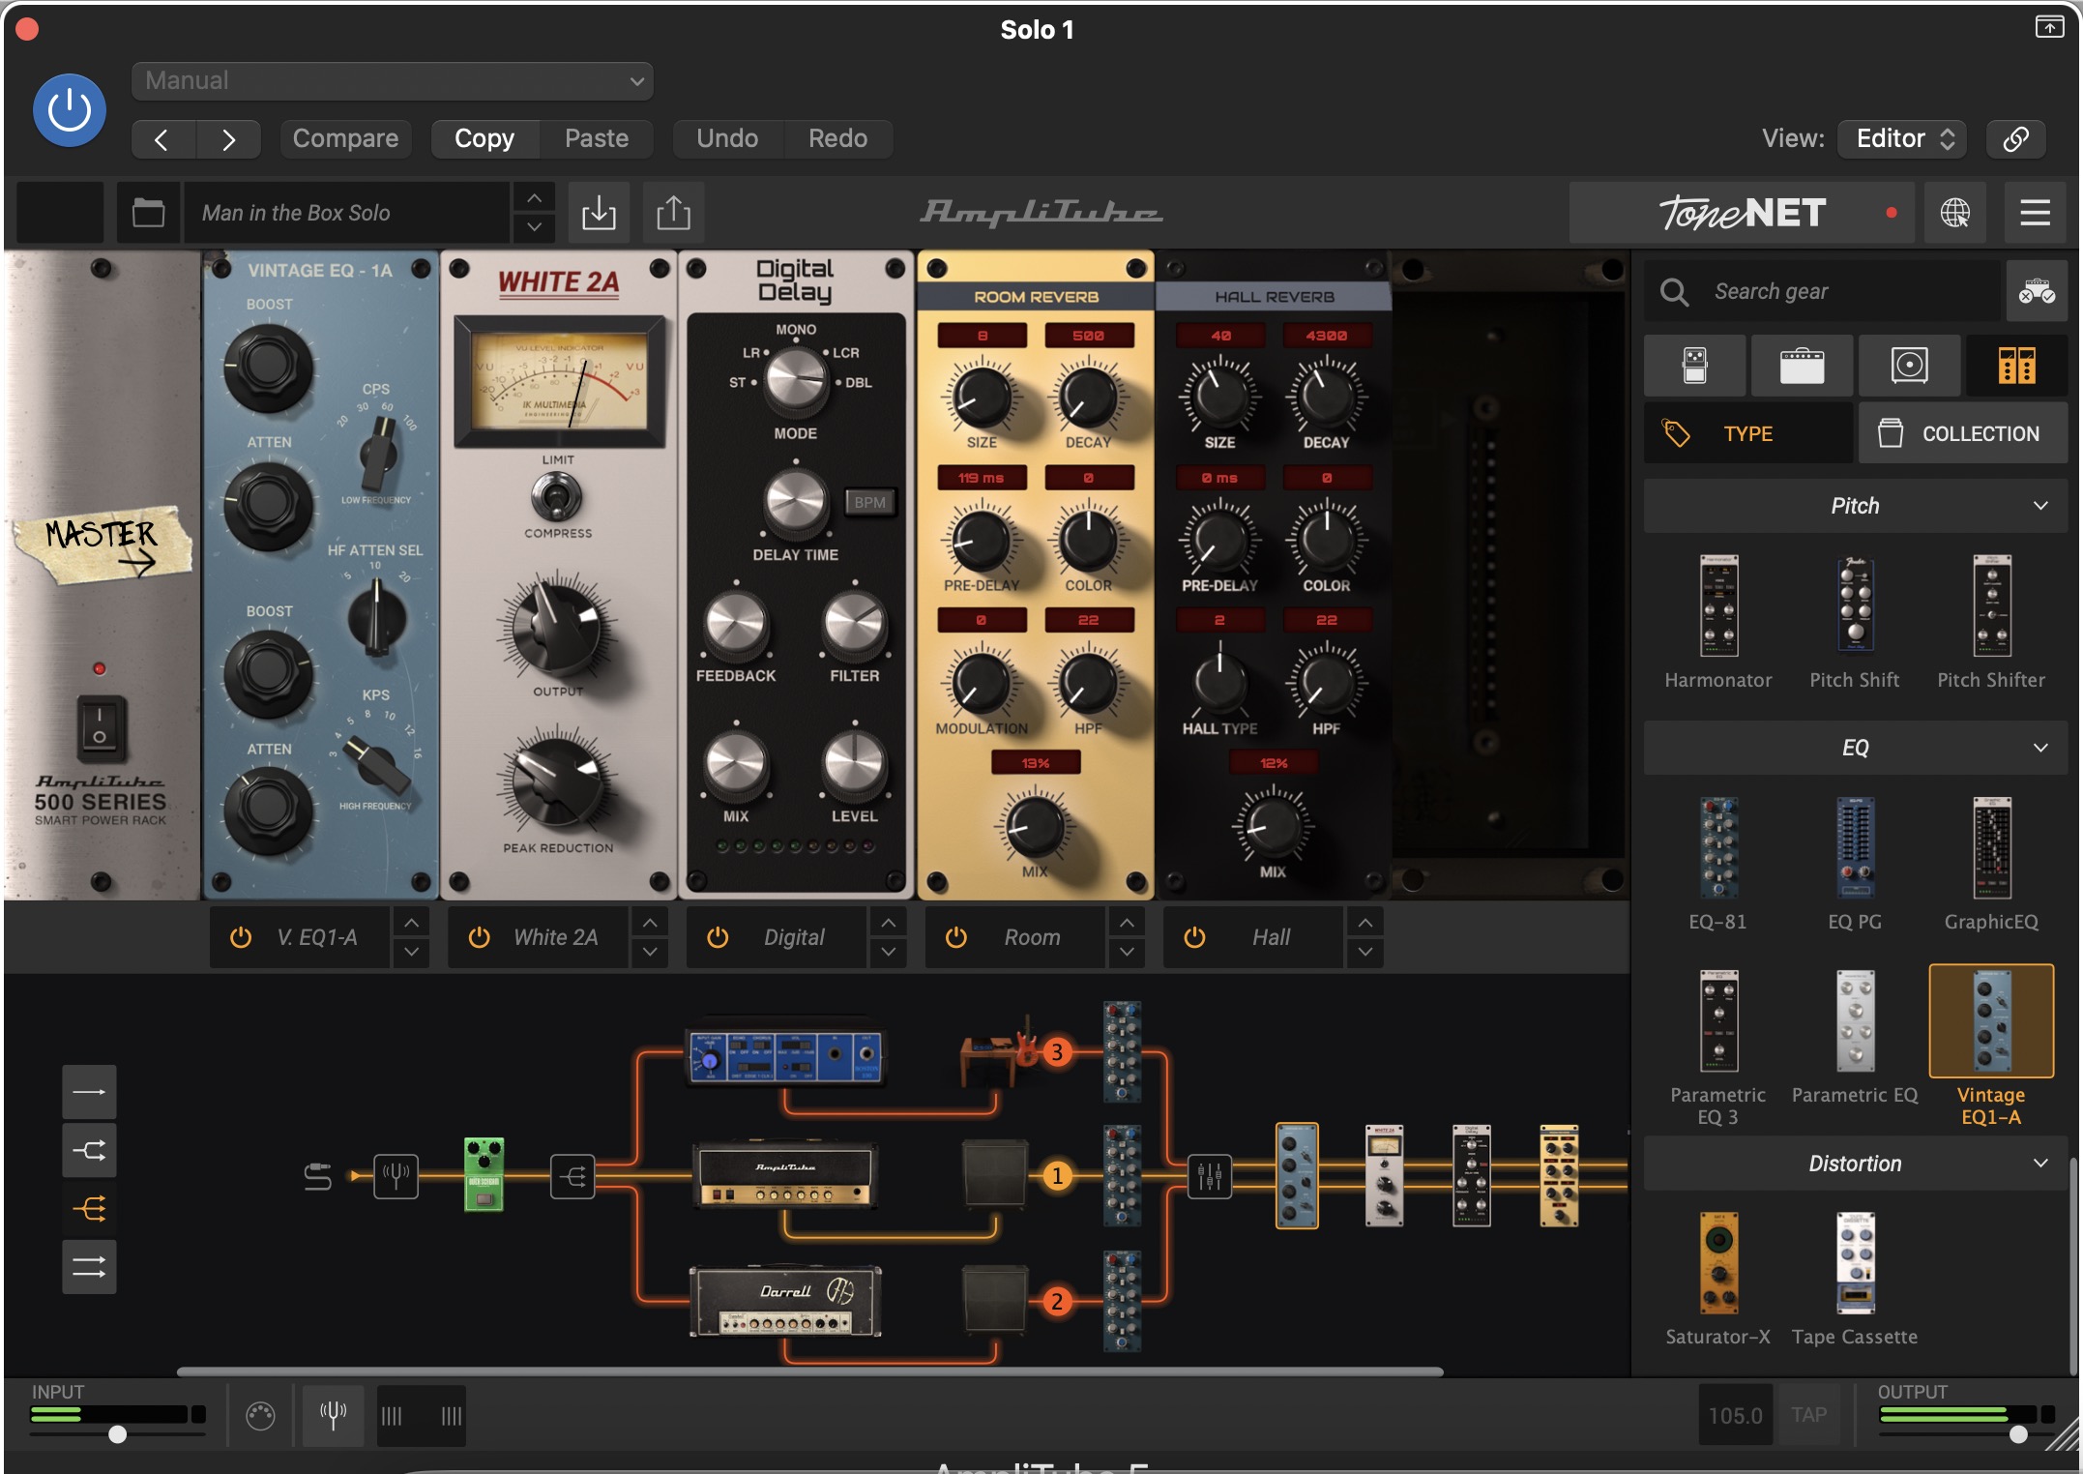This screenshot has height=1474, width=2083.
Task: Click the save preset download icon
Action: tap(599, 212)
